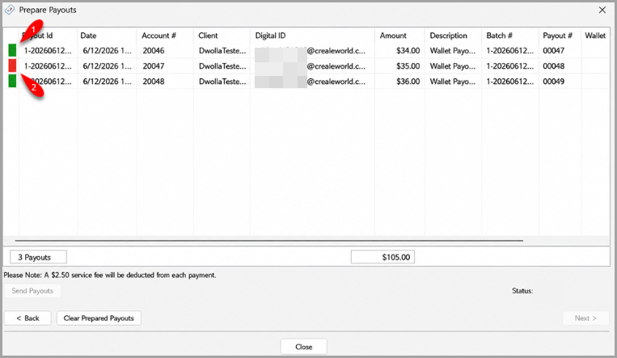This screenshot has width=617, height=358.
Task: Click the $35.00 amount cell
Action: [x=408, y=65]
